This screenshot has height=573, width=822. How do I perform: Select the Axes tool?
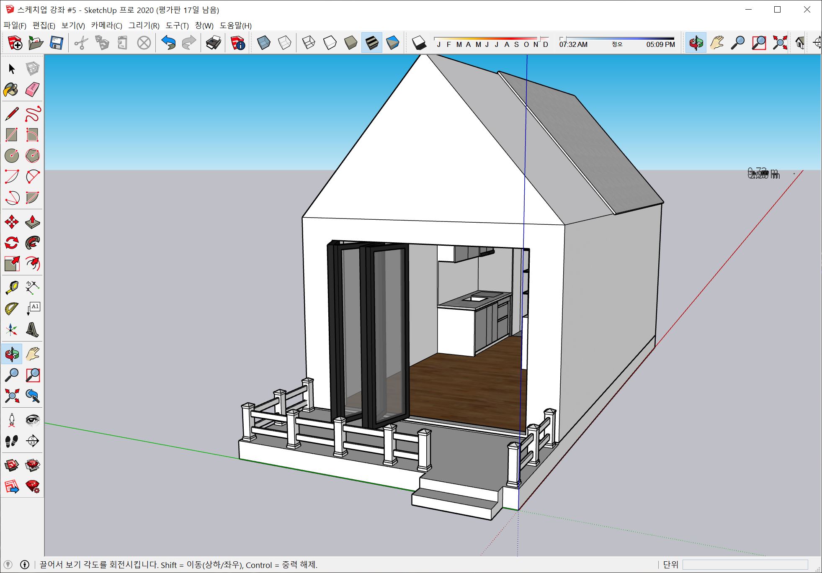tap(12, 330)
